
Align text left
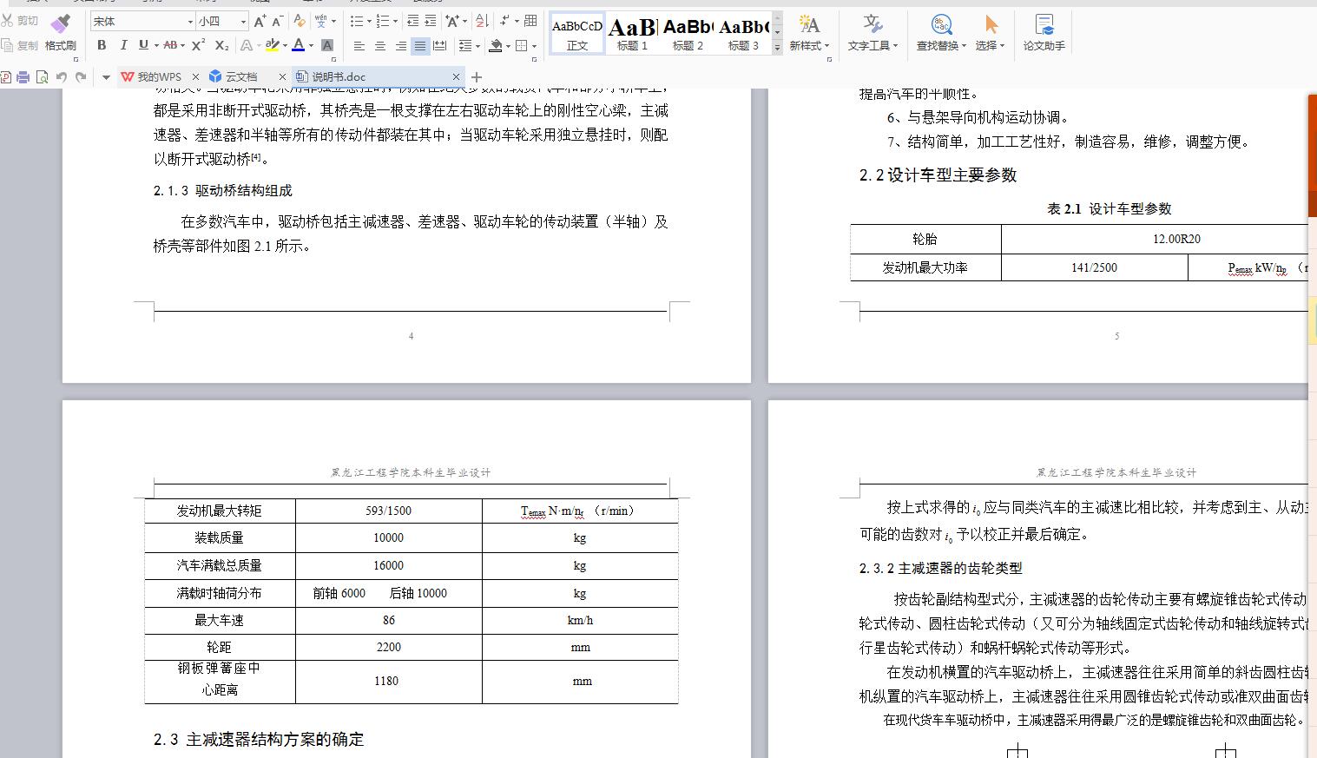(x=359, y=46)
